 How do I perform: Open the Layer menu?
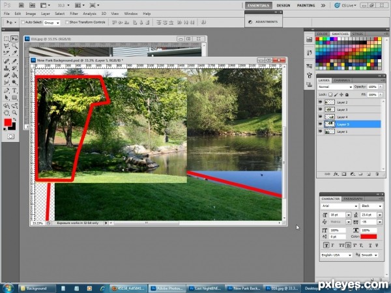[46, 14]
